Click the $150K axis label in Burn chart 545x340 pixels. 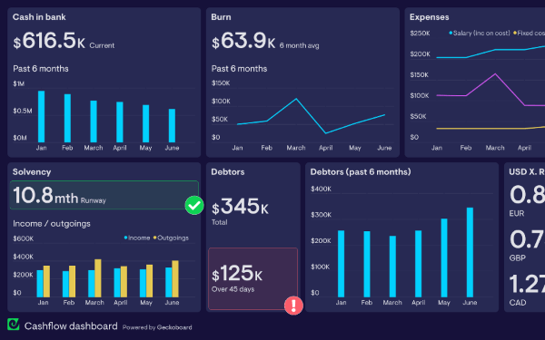coord(221,83)
